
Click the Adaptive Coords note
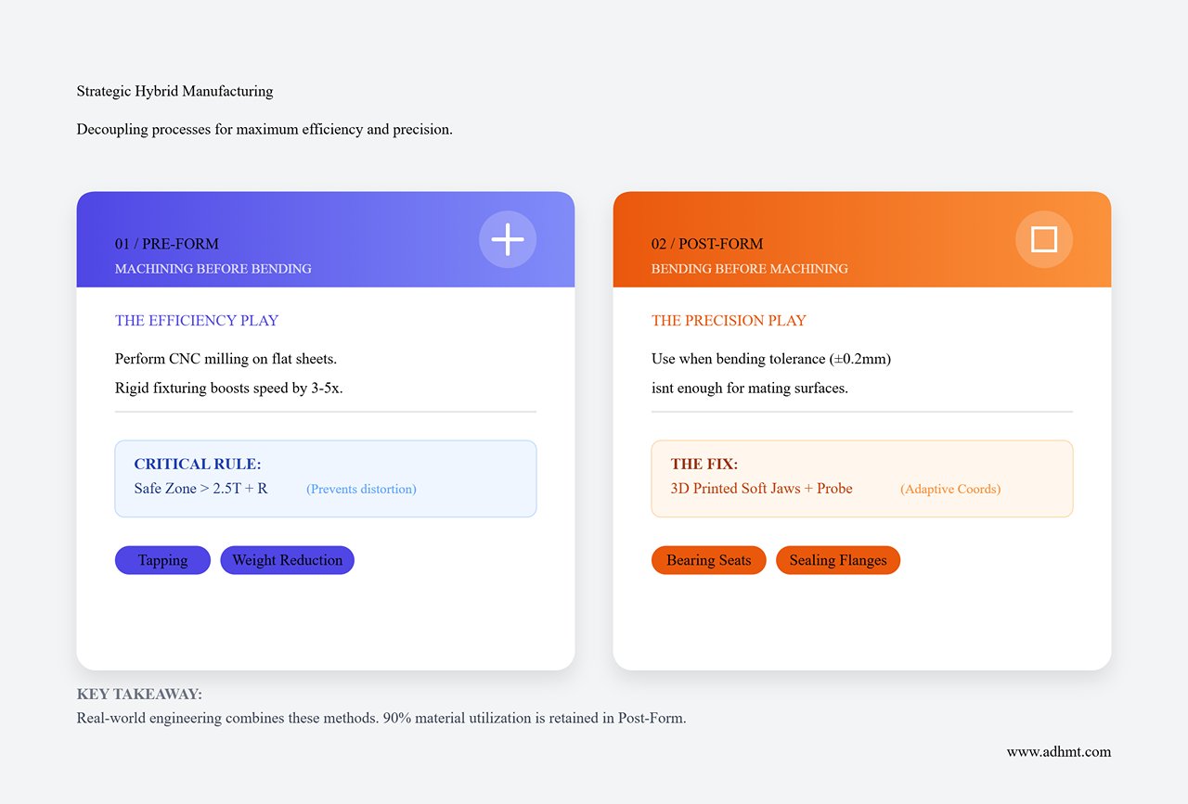pyautogui.click(x=949, y=489)
